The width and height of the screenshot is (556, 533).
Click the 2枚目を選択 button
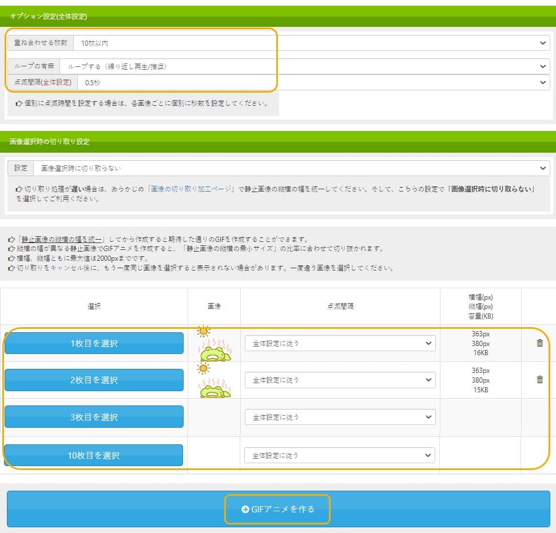click(x=94, y=380)
